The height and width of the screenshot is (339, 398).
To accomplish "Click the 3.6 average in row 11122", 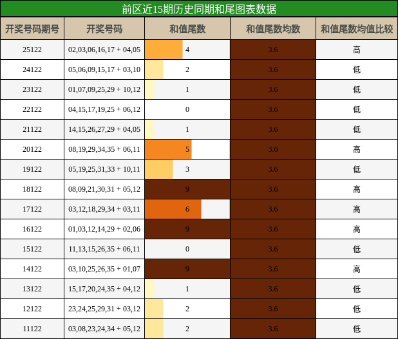I will click(273, 329).
